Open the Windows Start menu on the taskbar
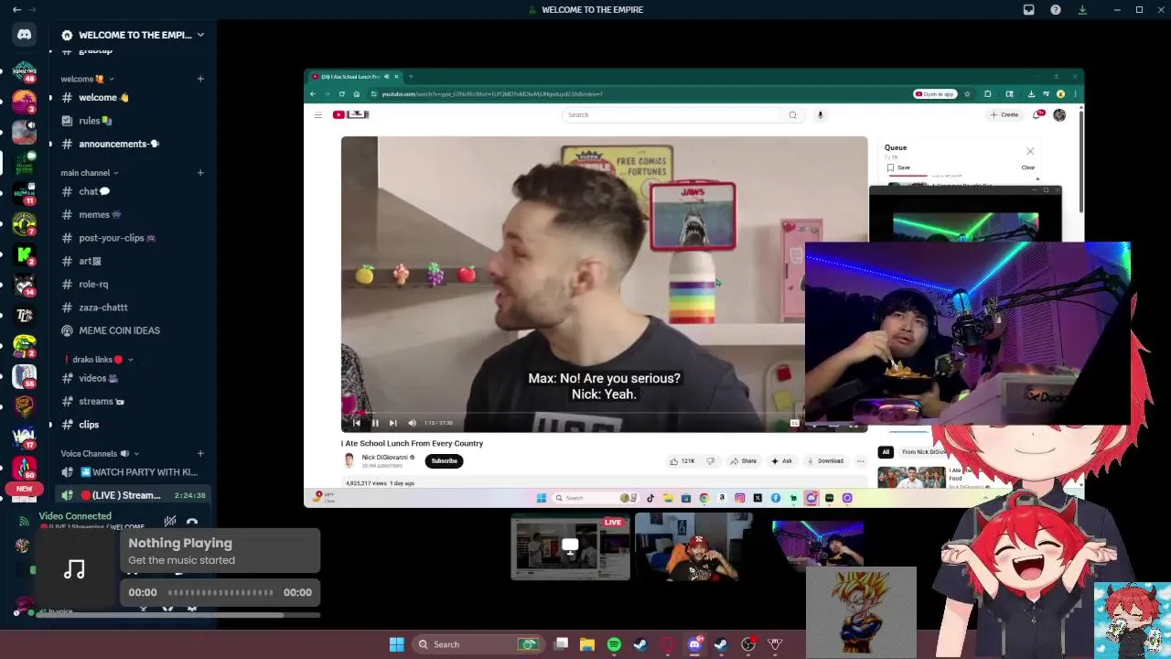 [397, 644]
